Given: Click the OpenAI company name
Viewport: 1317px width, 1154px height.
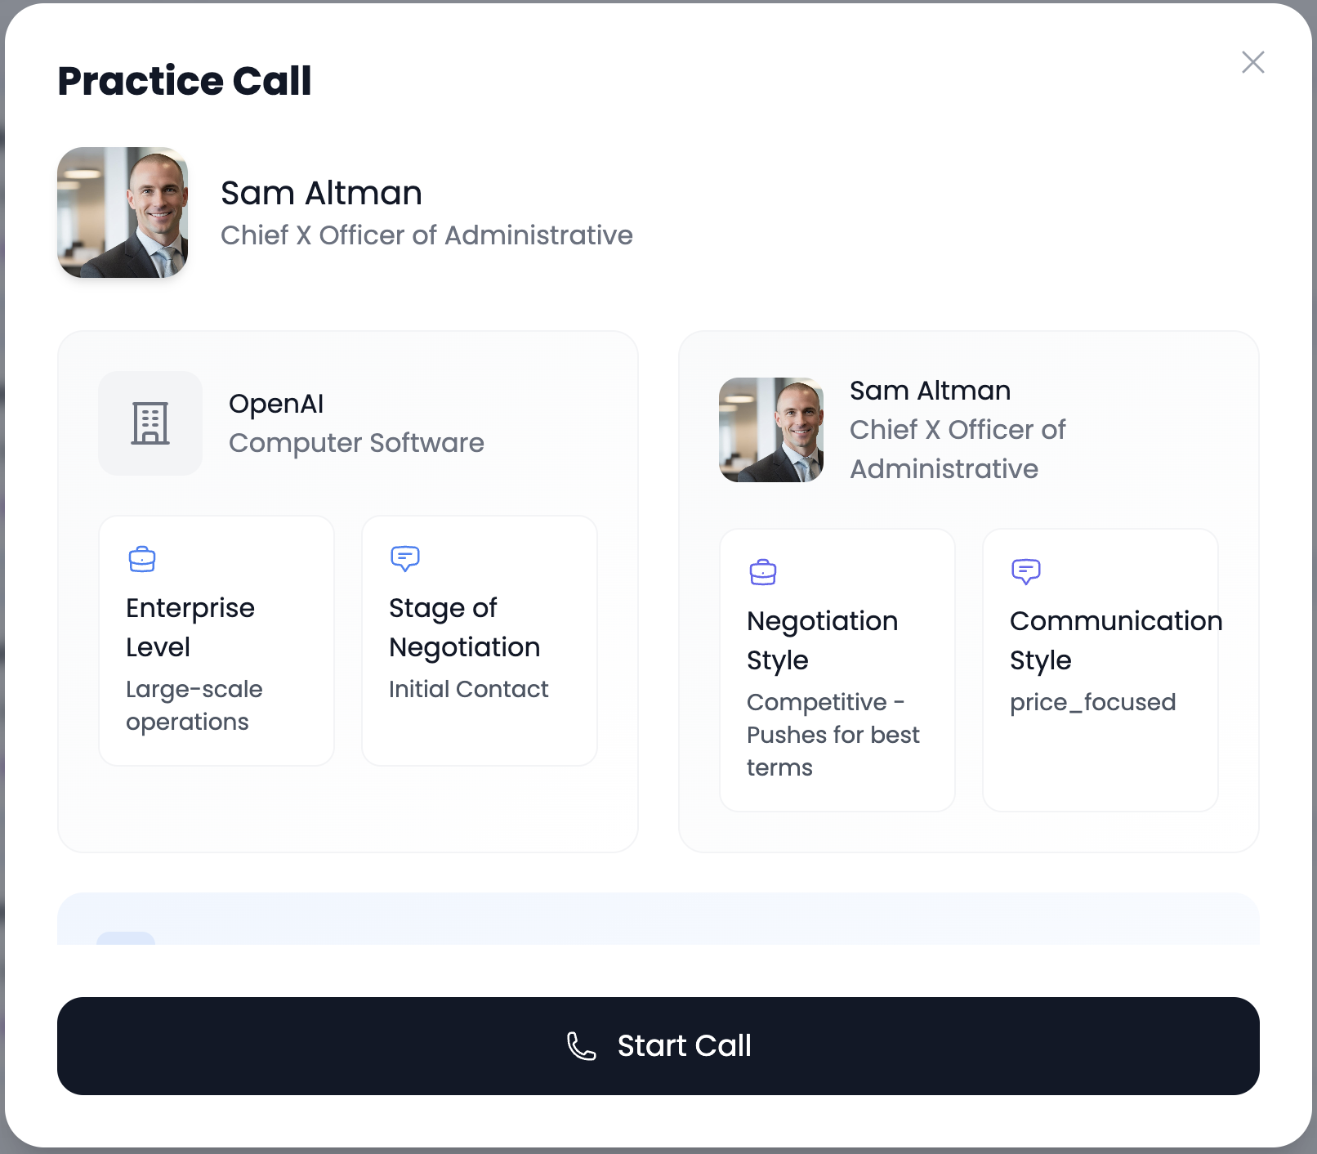Looking at the screenshot, I should pyautogui.click(x=276, y=404).
